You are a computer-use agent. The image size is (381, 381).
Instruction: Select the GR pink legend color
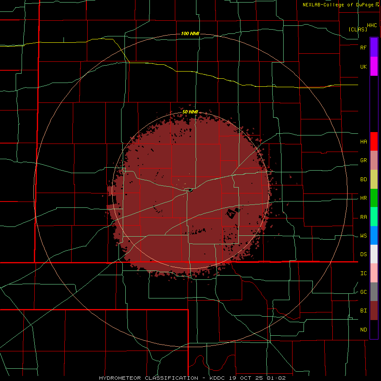point(374,160)
